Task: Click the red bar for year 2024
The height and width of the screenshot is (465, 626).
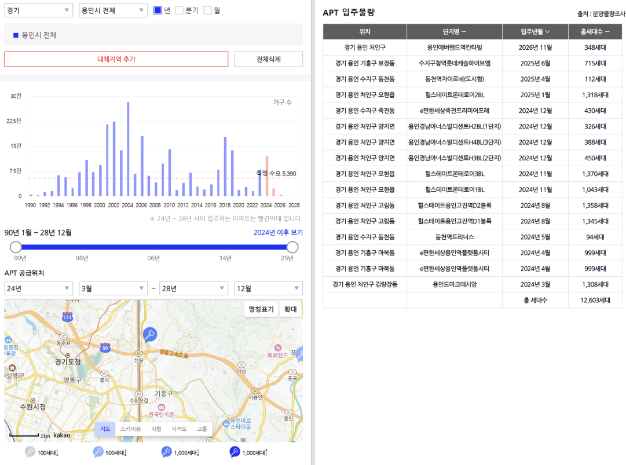Action: pyautogui.click(x=267, y=176)
